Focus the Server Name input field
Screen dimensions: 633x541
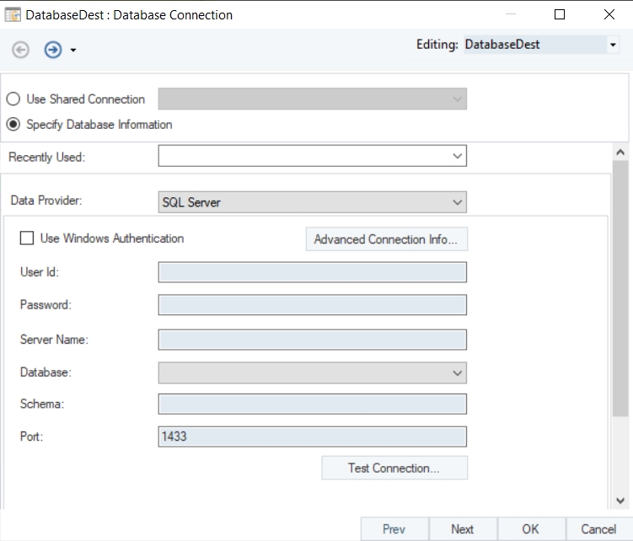click(x=312, y=339)
